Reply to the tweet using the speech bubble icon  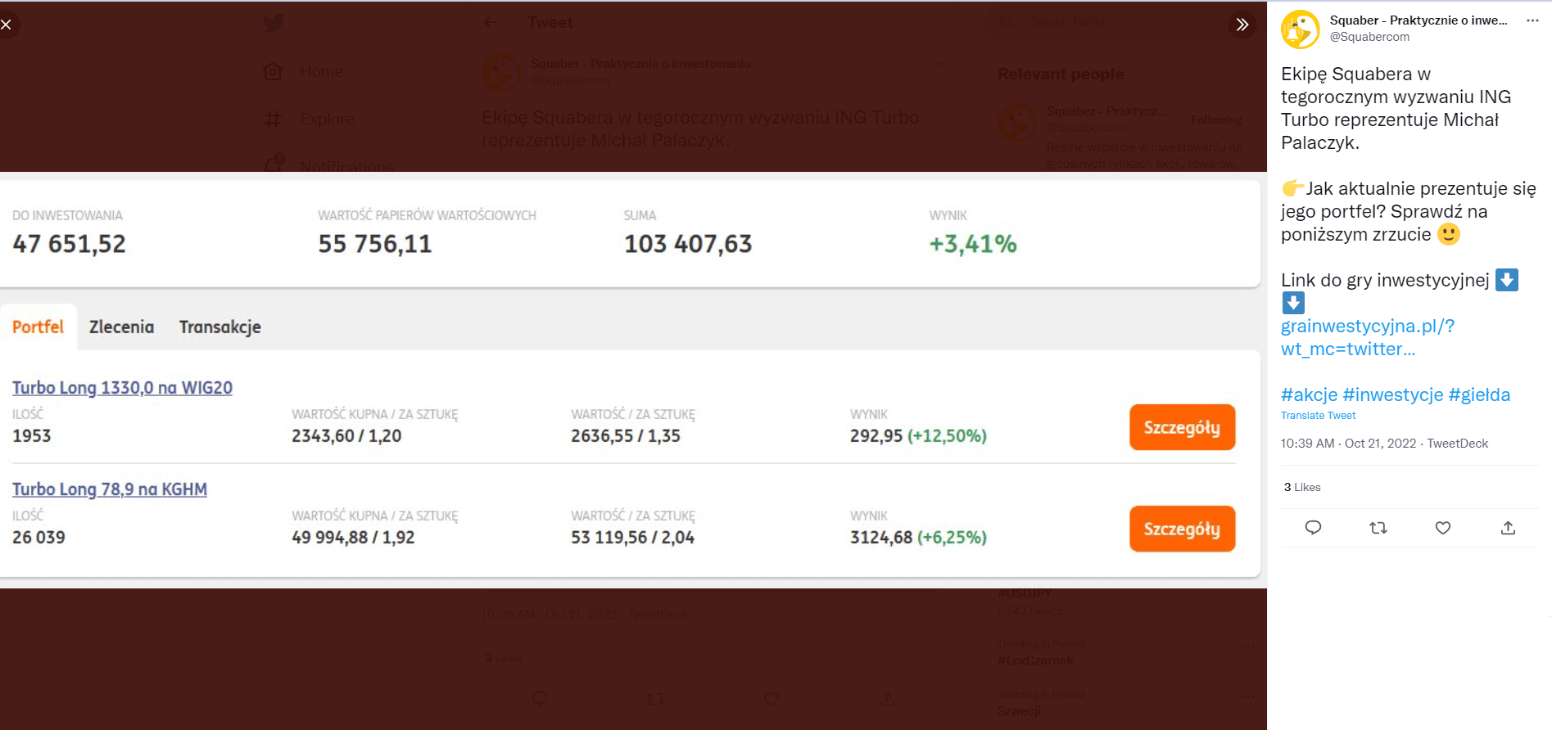click(x=1313, y=528)
